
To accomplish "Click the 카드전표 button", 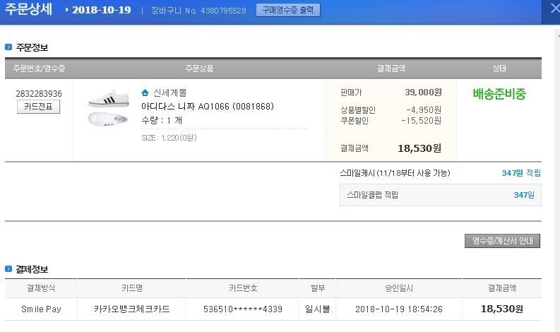I will [x=38, y=107].
